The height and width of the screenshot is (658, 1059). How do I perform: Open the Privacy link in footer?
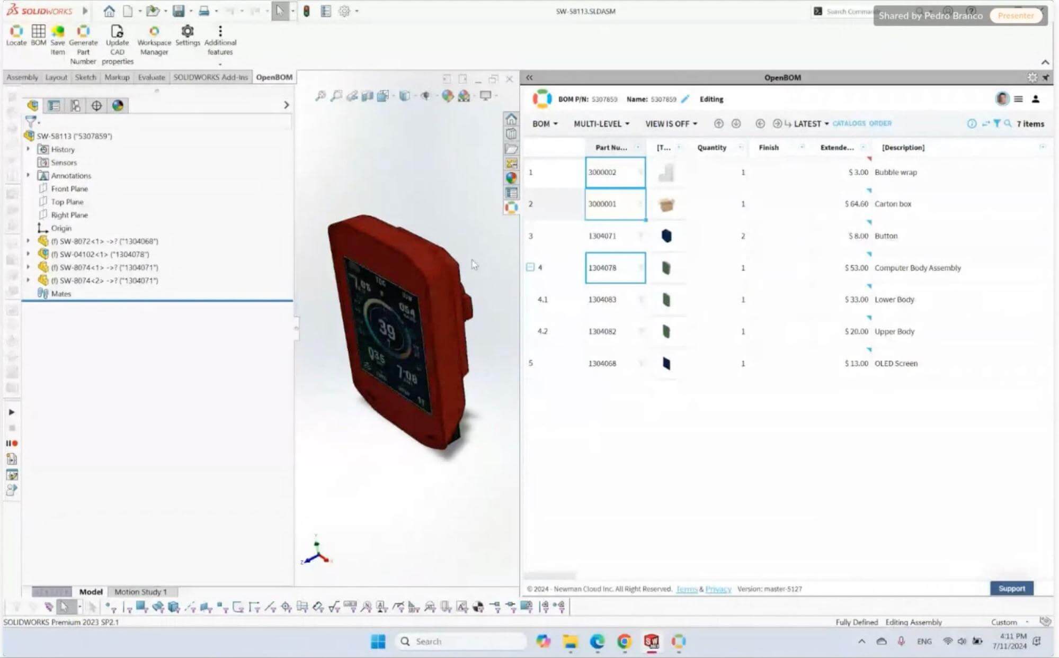tap(718, 589)
